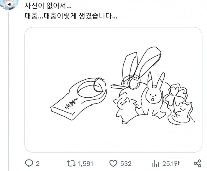Click the key ring on the tag
The image size is (207, 171).
[99, 85]
